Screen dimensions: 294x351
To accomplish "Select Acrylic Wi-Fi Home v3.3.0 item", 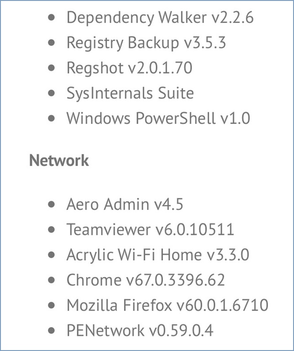I will (158, 255).
